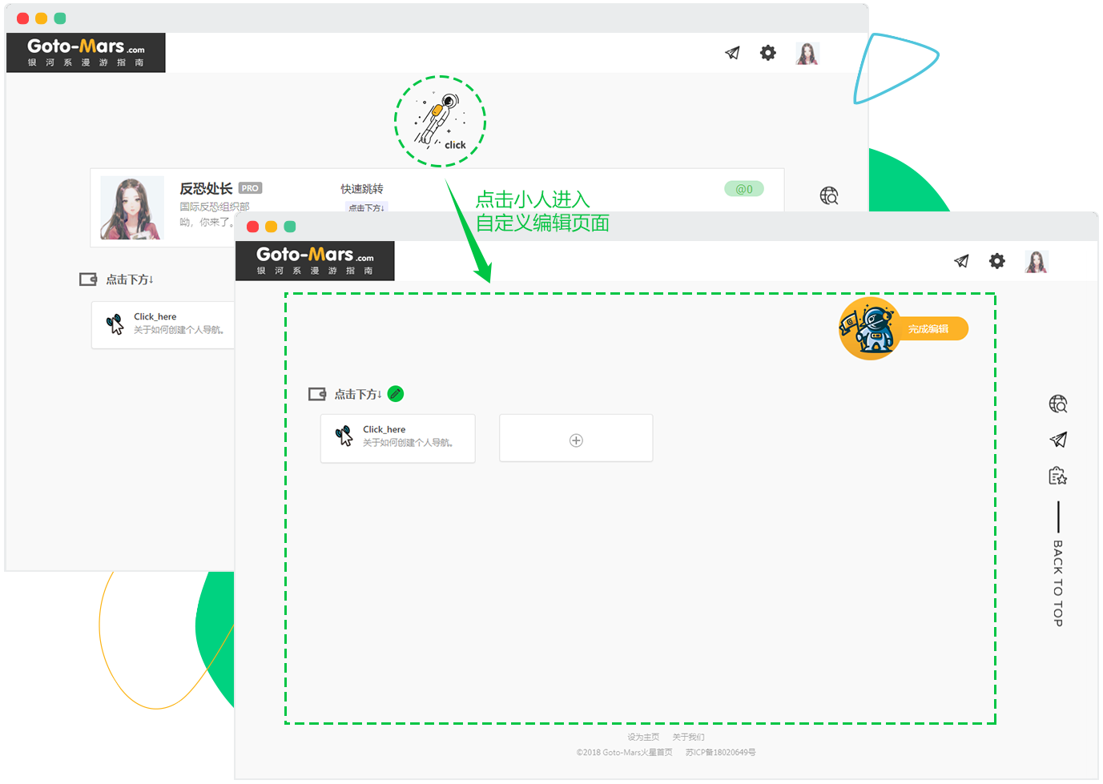Close back window with red button

click(23, 18)
